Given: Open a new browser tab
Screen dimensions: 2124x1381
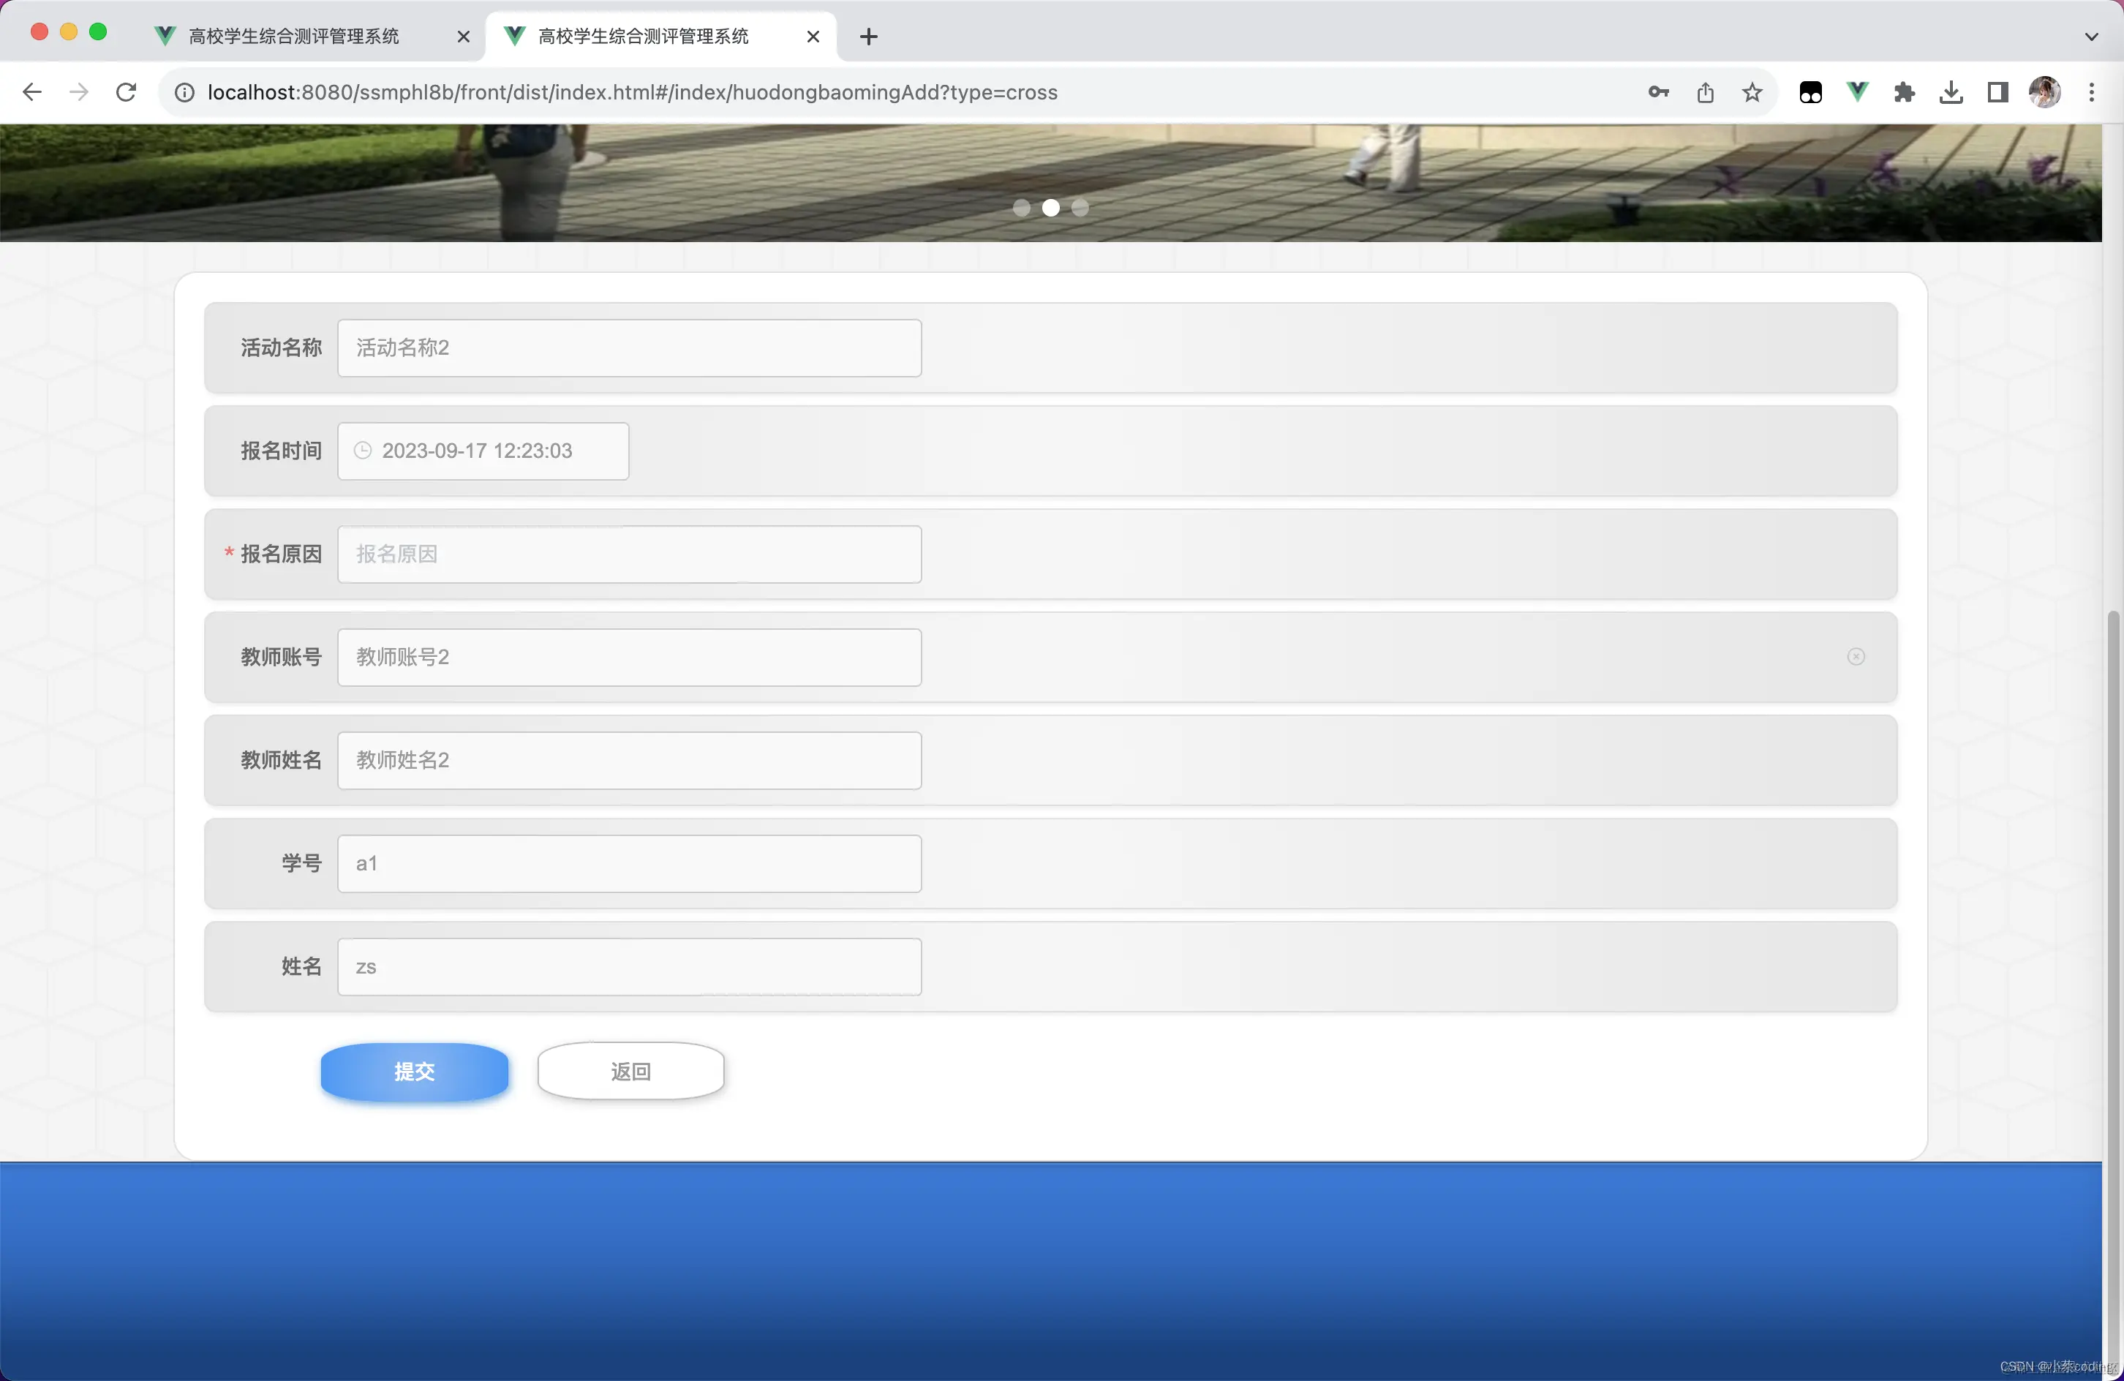Looking at the screenshot, I should point(868,37).
